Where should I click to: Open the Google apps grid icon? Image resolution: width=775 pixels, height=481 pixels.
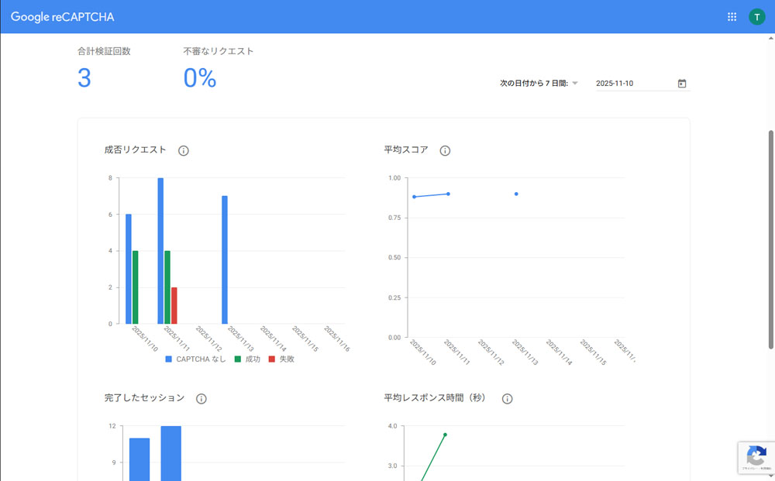(732, 17)
